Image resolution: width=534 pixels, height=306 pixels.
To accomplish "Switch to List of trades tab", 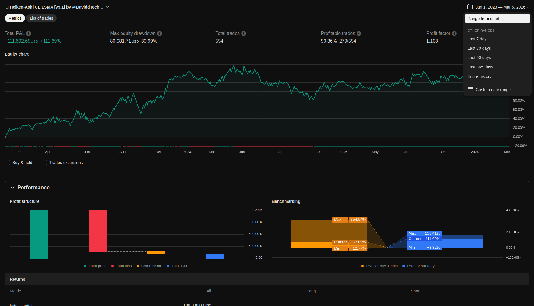I will click(41, 18).
